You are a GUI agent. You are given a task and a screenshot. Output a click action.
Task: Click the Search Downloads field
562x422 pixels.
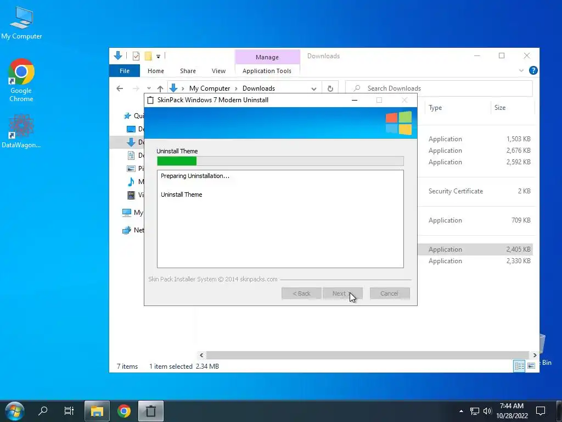pyautogui.click(x=439, y=88)
